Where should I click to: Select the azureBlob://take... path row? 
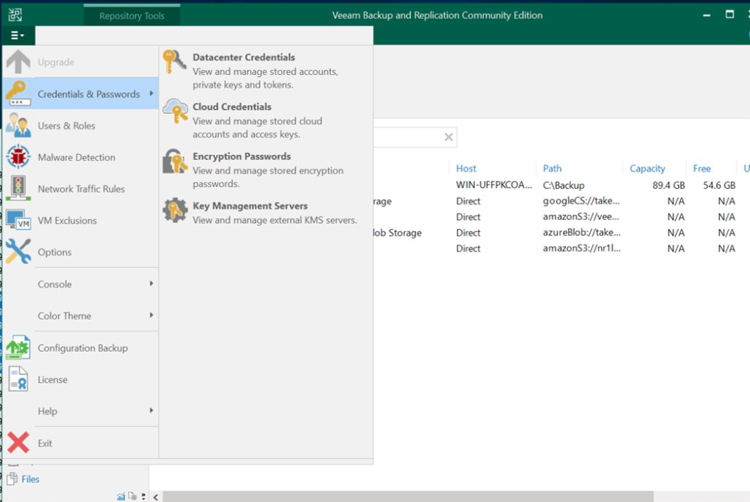tap(582, 232)
